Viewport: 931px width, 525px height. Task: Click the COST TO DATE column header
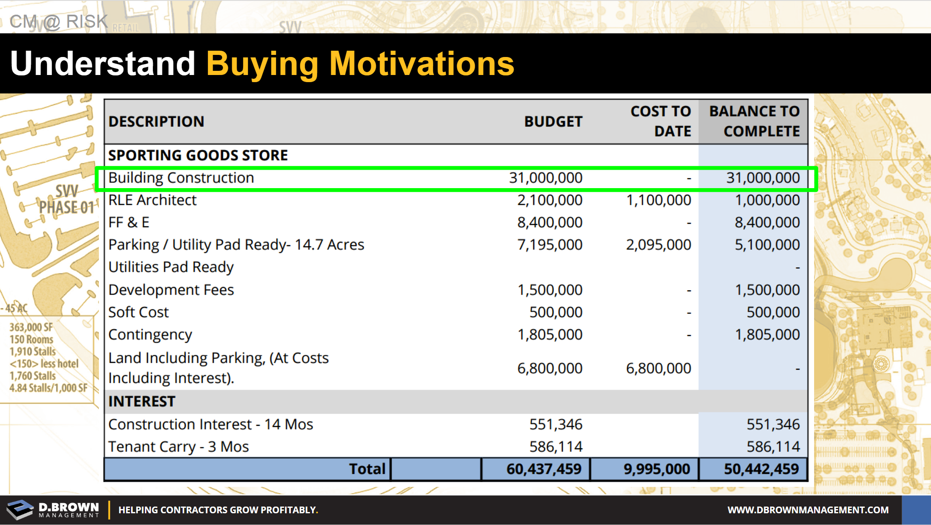[661, 122]
